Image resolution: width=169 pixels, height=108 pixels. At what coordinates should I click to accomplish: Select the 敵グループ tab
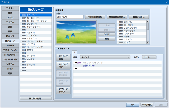pos(10,41)
